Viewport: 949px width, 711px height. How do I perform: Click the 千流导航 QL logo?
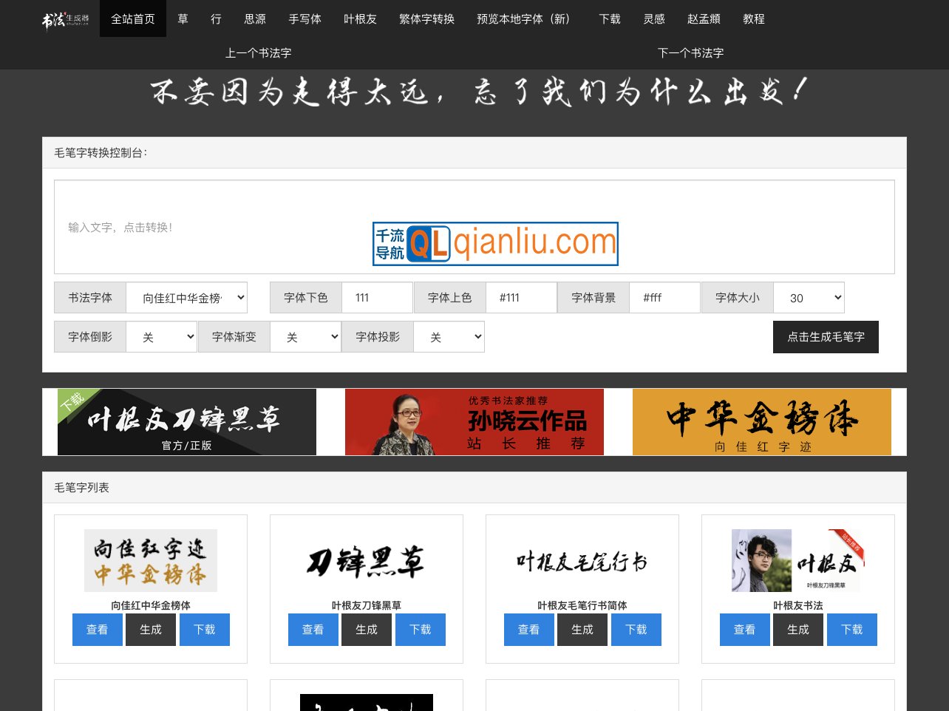(494, 244)
